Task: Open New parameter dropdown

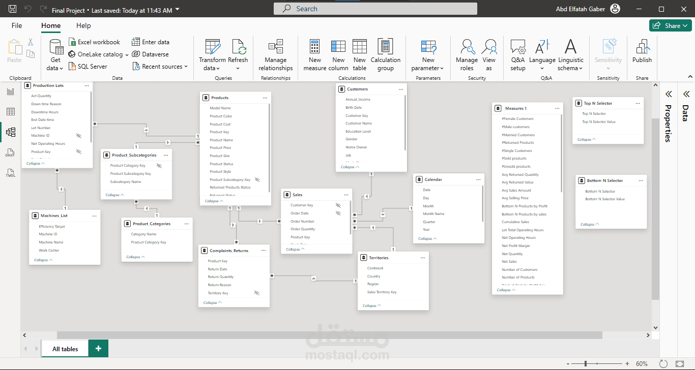Action: 428,55
